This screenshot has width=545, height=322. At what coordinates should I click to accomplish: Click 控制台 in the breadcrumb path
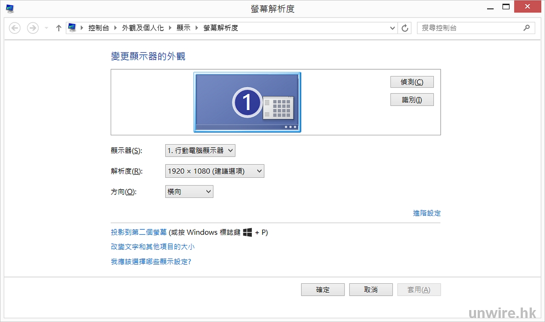[98, 28]
